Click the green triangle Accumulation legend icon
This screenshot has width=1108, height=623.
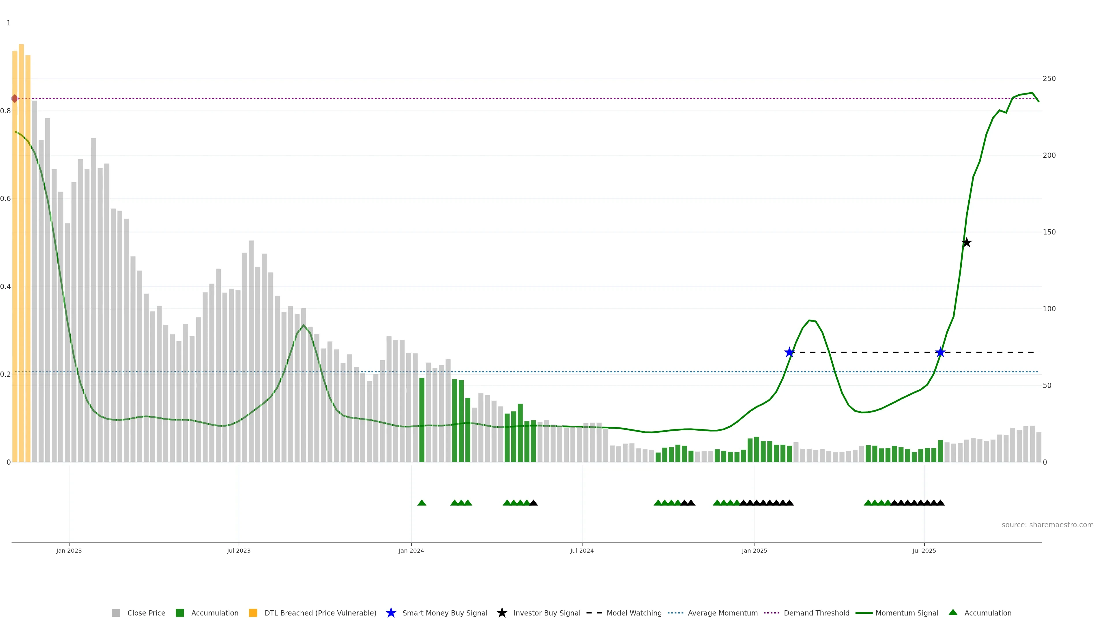(x=953, y=612)
